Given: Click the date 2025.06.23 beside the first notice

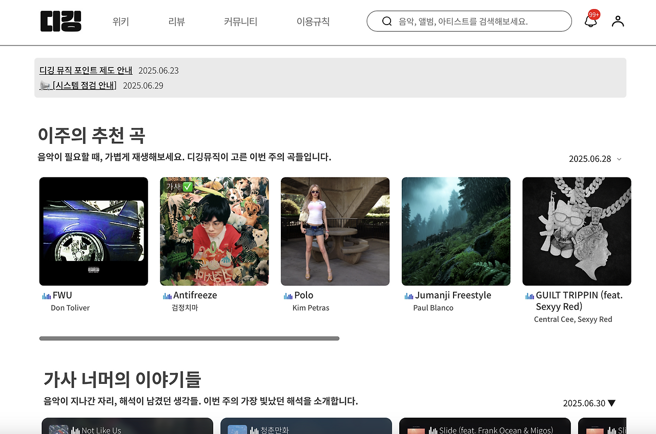Looking at the screenshot, I should click(158, 70).
